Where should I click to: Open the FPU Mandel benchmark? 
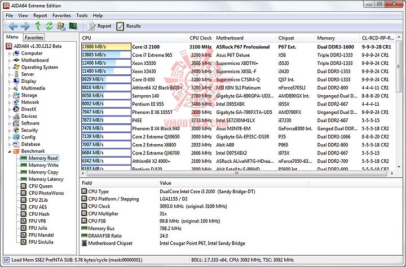coord(41,235)
